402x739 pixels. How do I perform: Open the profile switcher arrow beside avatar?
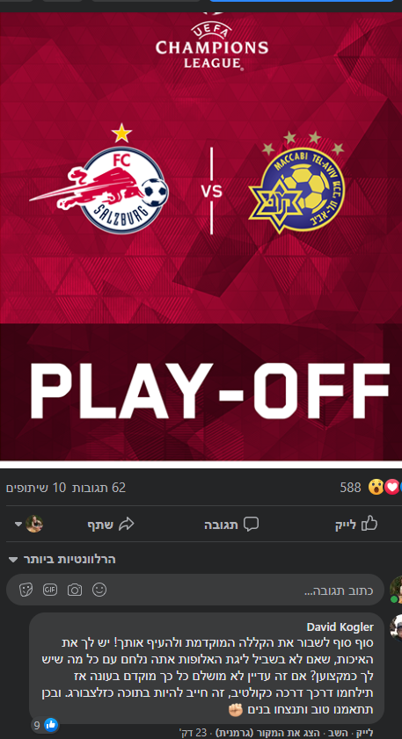click(18, 524)
